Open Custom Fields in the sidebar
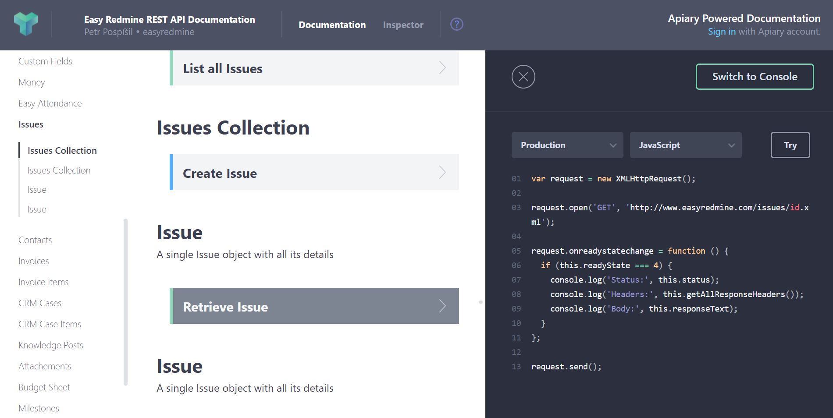 (x=45, y=61)
